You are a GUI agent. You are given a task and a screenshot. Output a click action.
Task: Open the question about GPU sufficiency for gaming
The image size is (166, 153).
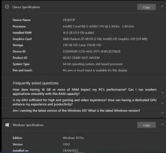84,102
